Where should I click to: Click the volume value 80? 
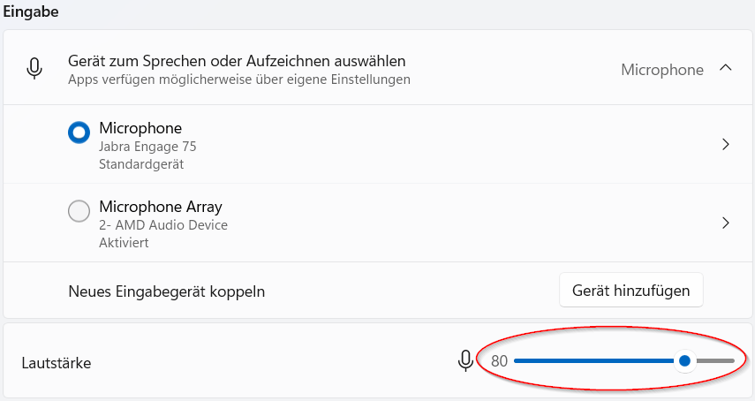click(x=499, y=361)
